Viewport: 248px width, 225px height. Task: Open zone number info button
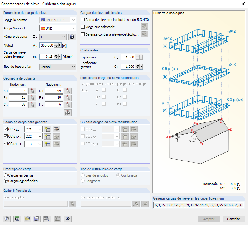point(72,37)
